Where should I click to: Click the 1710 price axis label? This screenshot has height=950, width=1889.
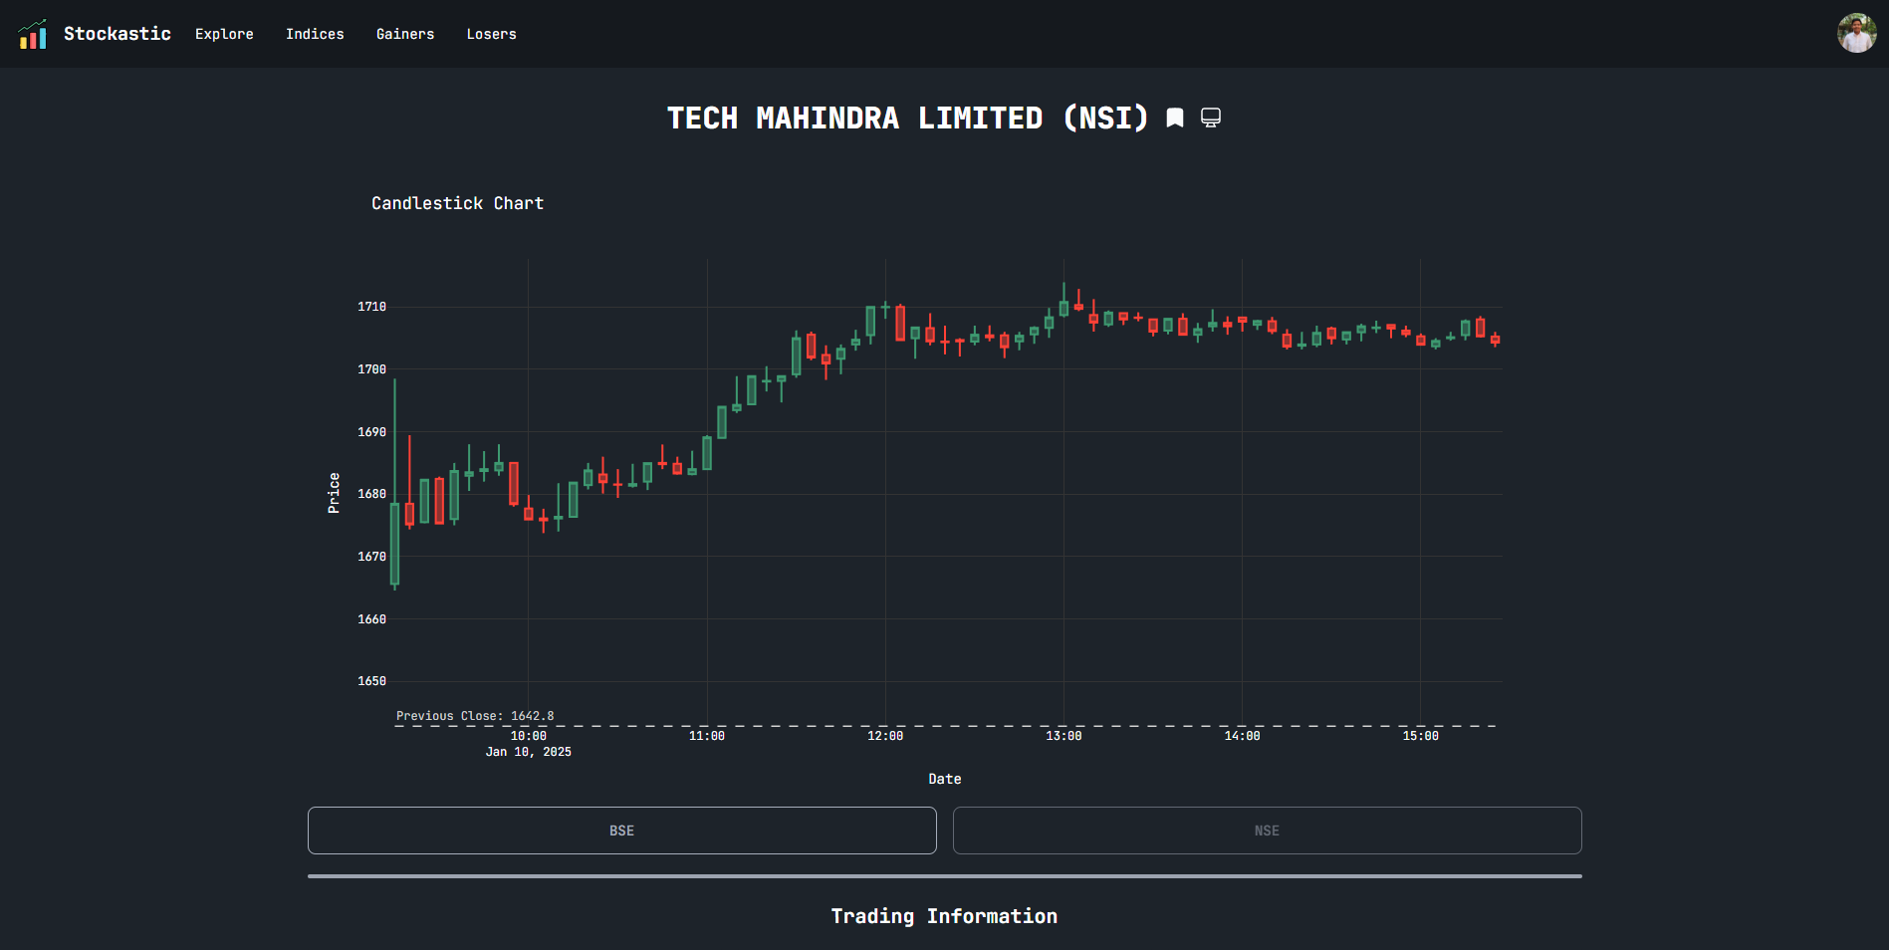click(x=371, y=307)
